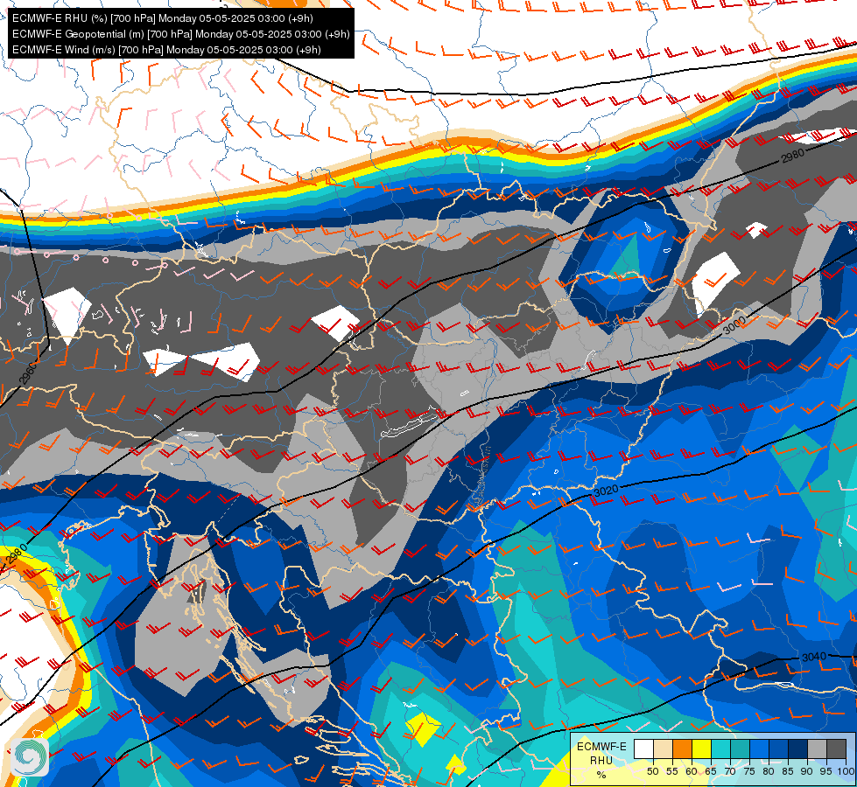Screen dimensions: 857x787
Task: Pick the navy legend swatch for 85-90
Action: 798,749
